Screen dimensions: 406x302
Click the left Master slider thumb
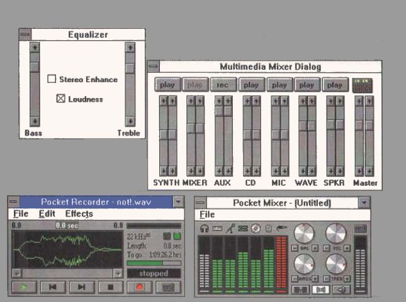pos(359,126)
